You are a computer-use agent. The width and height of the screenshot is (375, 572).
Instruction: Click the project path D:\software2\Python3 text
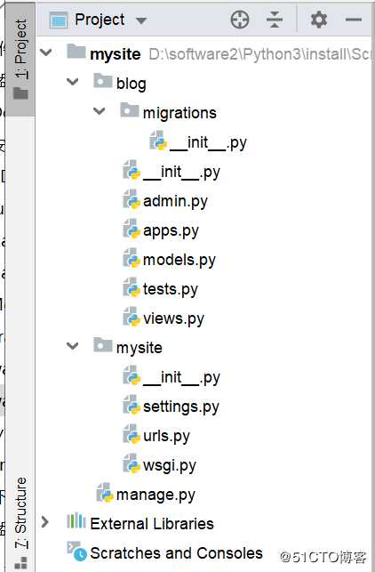[259, 54]
